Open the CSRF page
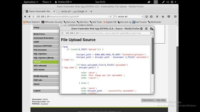200x112 pixels. [x=46, y=42]
